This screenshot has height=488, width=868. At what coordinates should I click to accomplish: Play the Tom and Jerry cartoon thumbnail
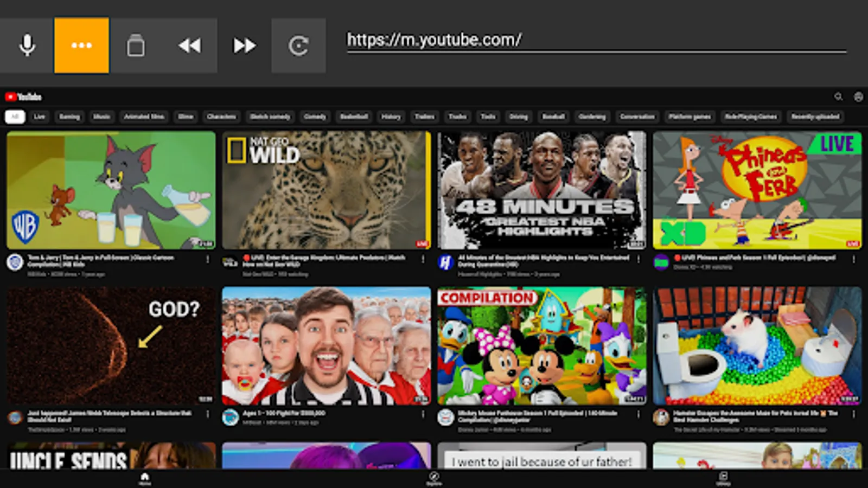tap(111, 190)
